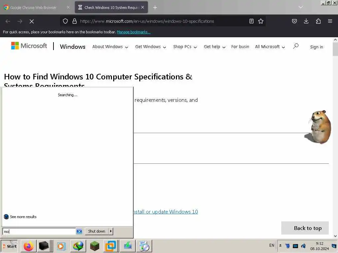Switch to Google Chrome Web Browser tab
This screenshot has height=253, width=338.
(x=33, y=8)
